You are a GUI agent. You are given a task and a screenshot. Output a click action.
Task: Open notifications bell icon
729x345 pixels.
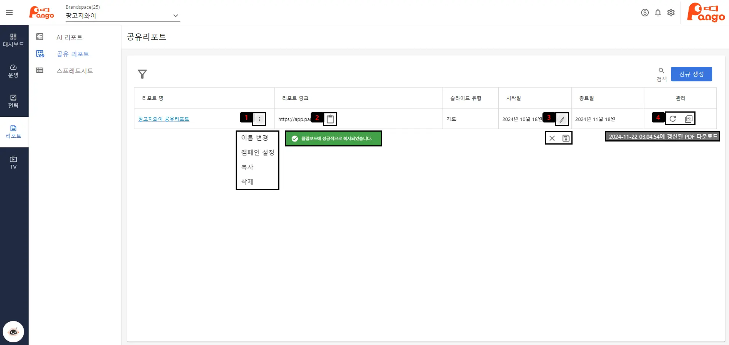pos(658,13)
